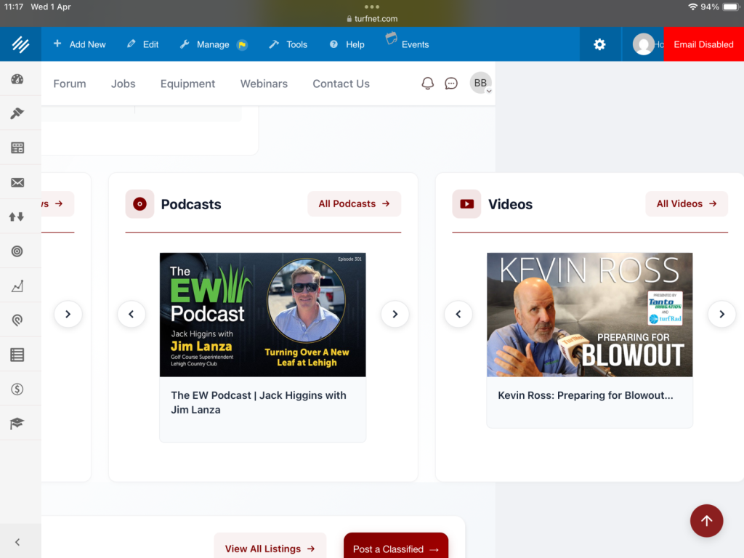744x558 pixels.
Task: Open the line chart analytics icon in the sidebar
Action: 17,286
